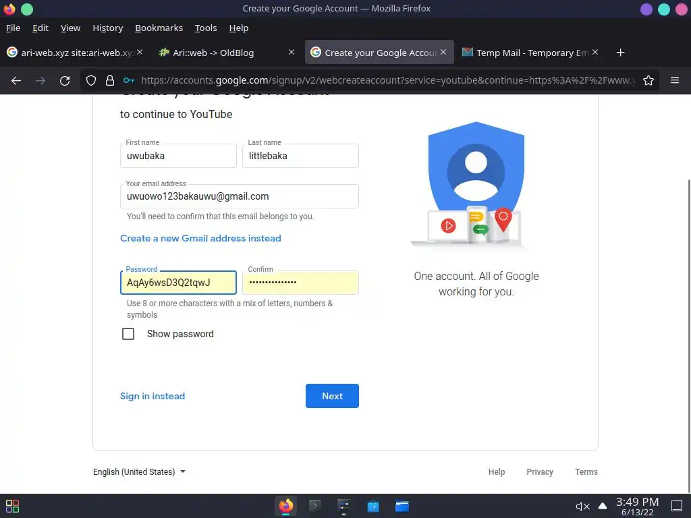Close the Ari::web OldBlog tab
Viewport: 691px width, 518px height.
292,52
